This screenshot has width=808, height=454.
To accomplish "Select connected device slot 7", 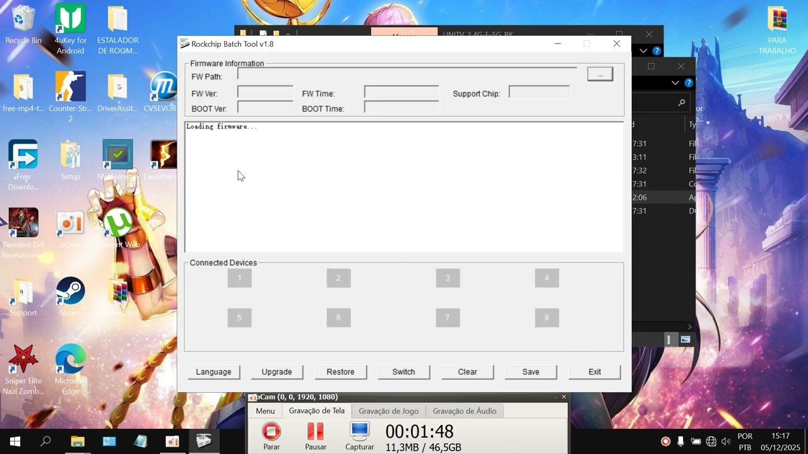I will (x=448, y=318).
